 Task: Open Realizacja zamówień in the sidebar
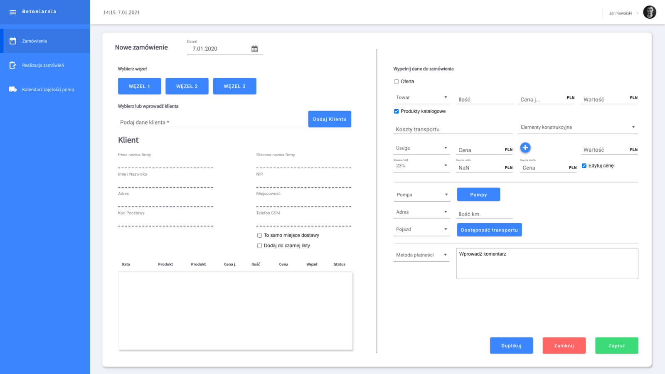43,65
